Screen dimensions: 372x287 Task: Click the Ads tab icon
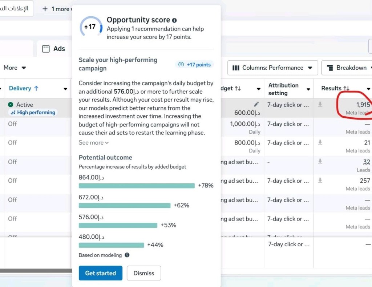tap(46, 49)
